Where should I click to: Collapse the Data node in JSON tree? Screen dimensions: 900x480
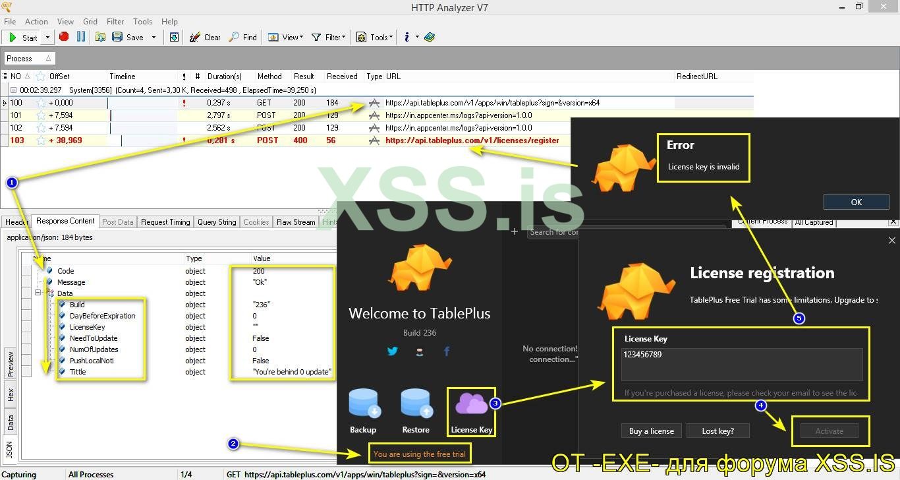pos(38,293)
